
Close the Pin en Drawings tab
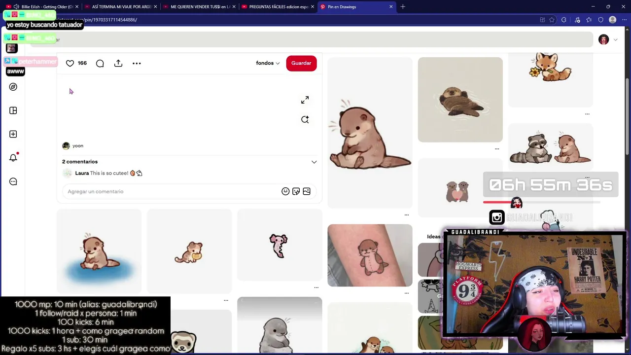pyautogui.click(x=391, y=7)
